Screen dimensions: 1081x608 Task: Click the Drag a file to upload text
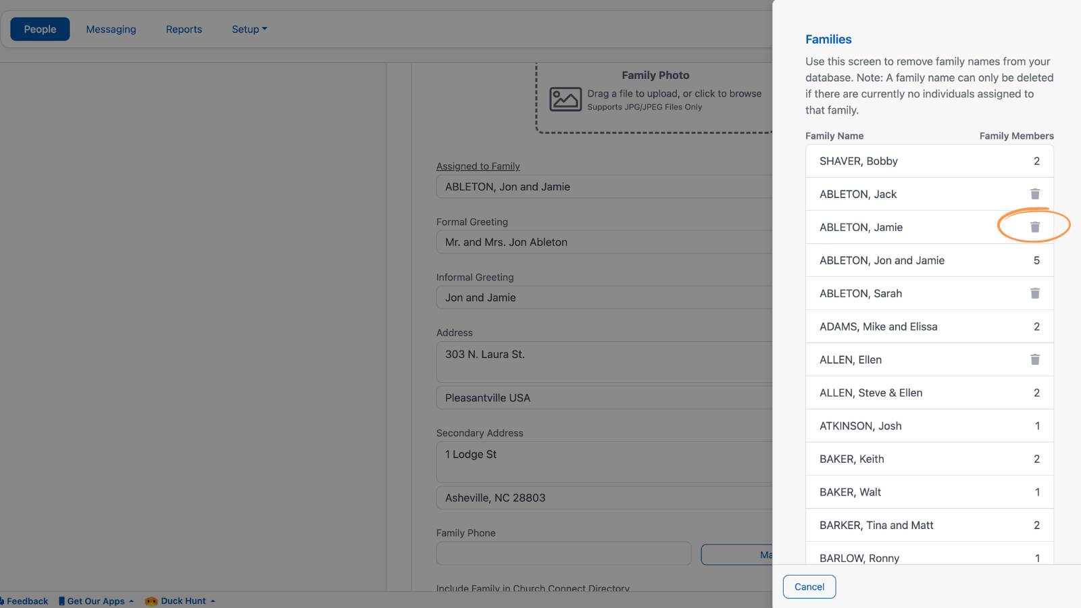point(674,94)
